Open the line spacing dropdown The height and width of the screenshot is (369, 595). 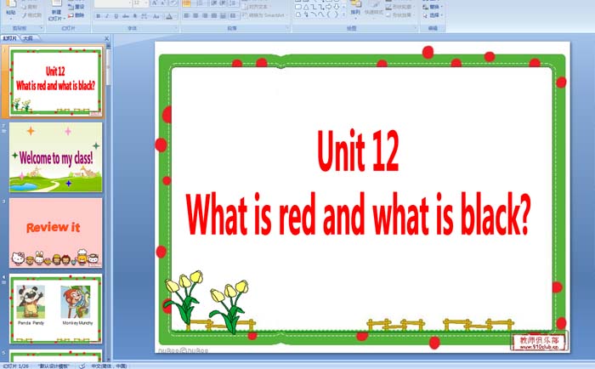pyautogui.click(x=234, y=3)
